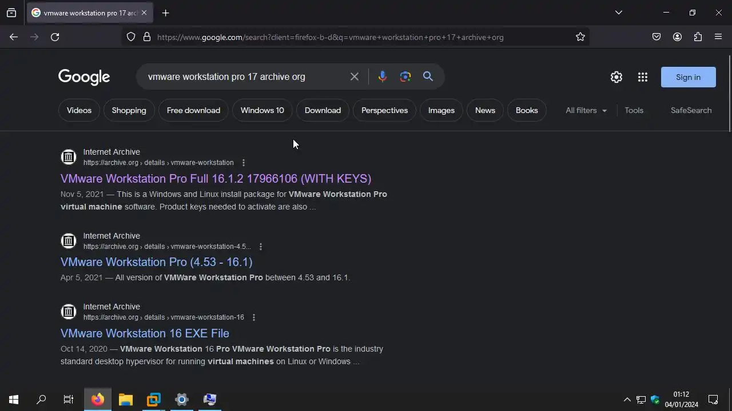Show hidden system tray icons
Screen dimensions: 732x411
[x=627, y=400]
